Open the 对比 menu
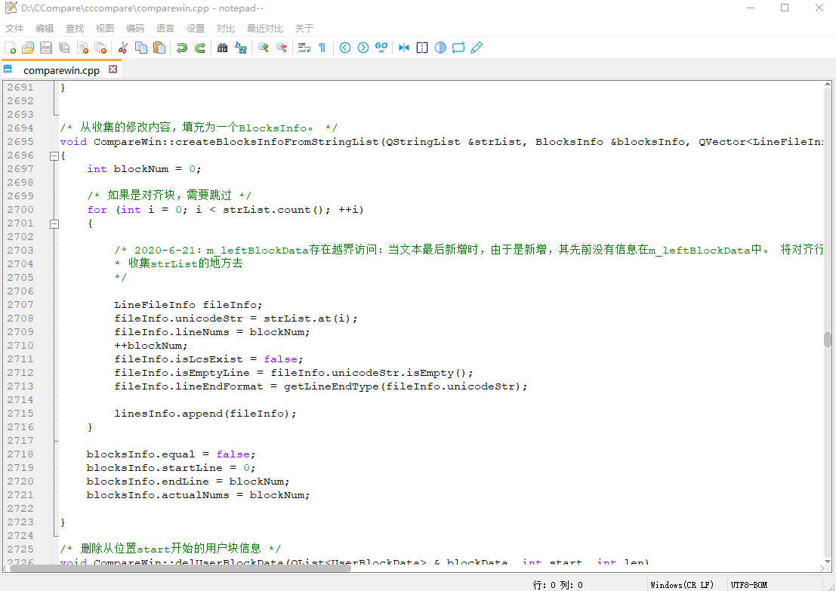836x591 pixels. pyautogui.click(x=226, y=28)
